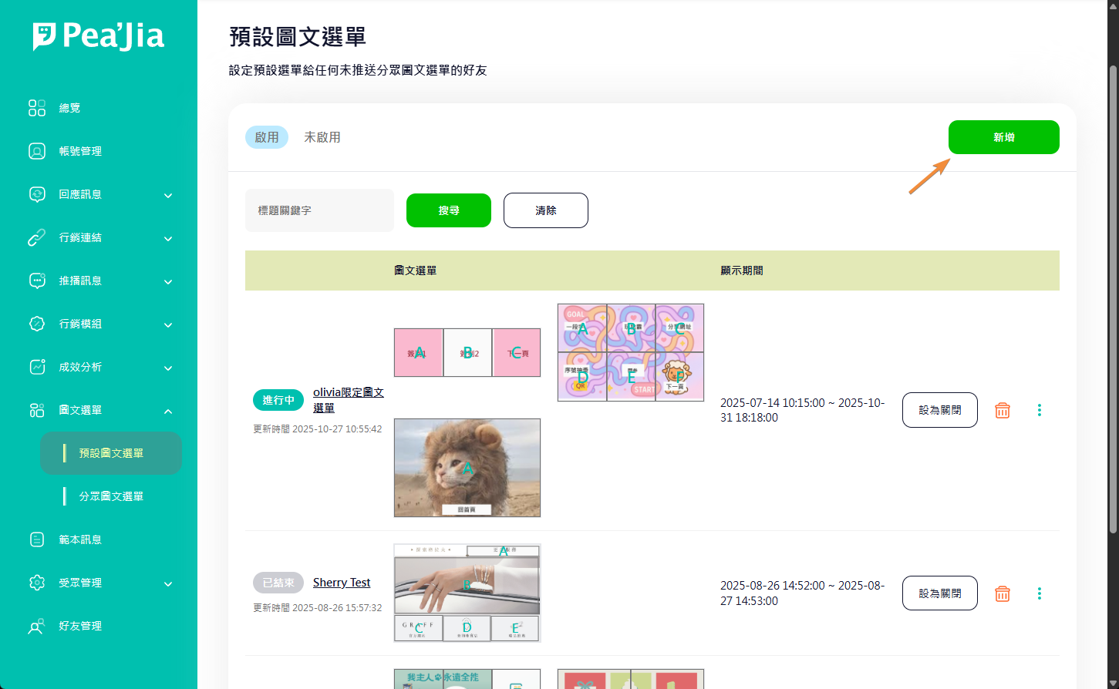Switch to the 未啟用 tab
This screenshot has width=1119, height=689.
pyautogui.click(x=322, y=137)
